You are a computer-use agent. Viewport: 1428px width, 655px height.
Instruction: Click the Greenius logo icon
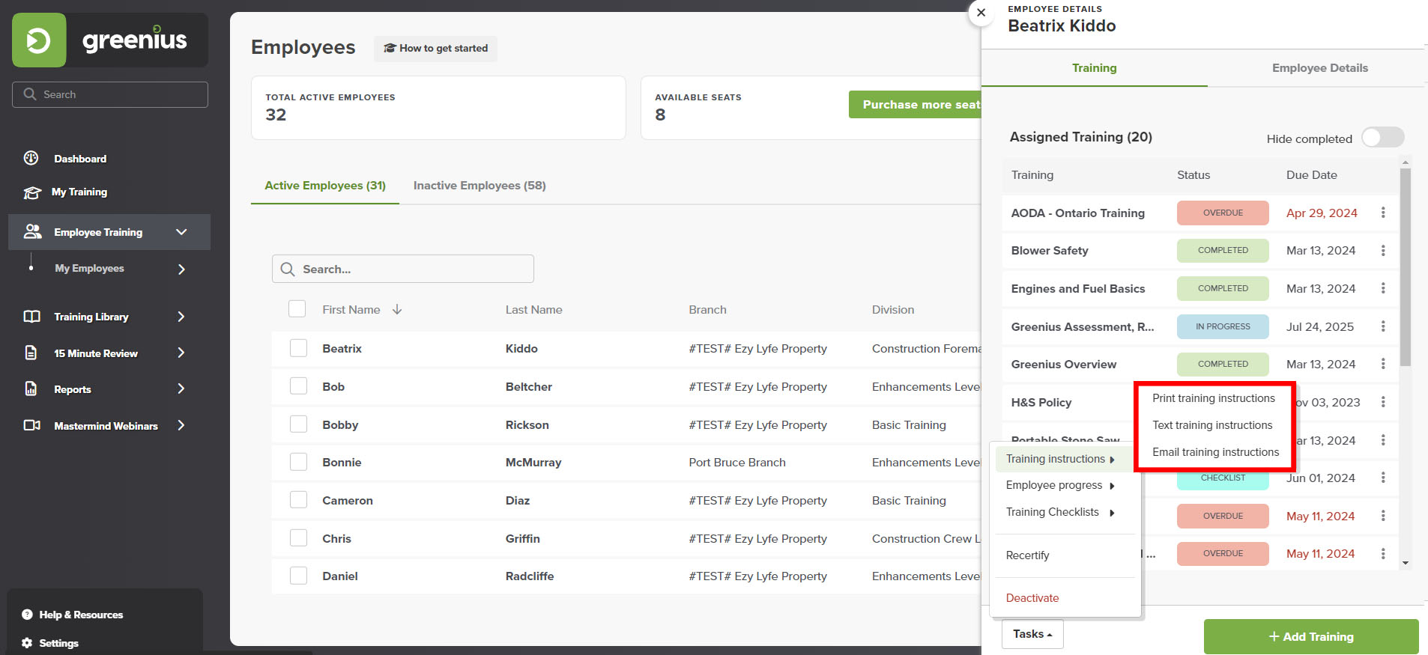(x=39, y=40)
